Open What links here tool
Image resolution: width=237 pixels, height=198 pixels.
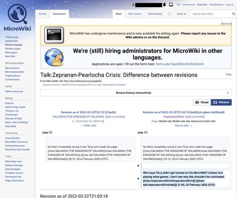click(x=13, y=162)
